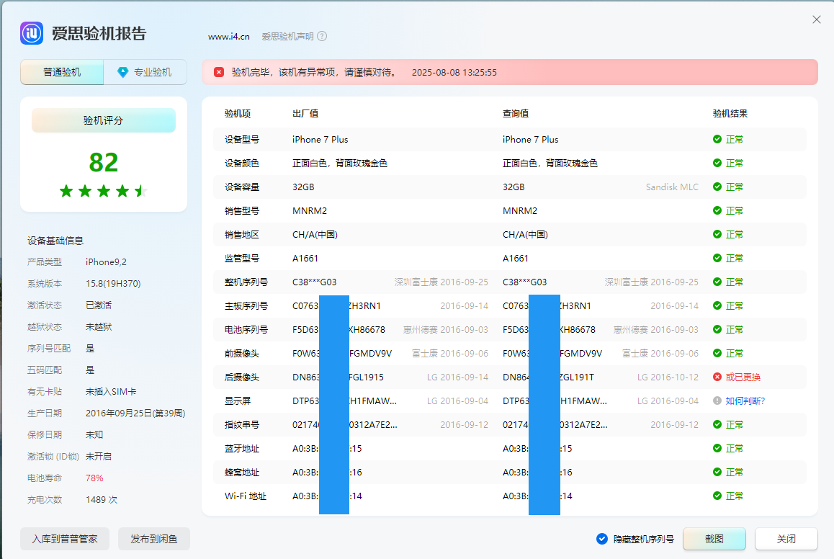Close the report with the top-right X
Screen dimensions: 834x559
[817, 19]
